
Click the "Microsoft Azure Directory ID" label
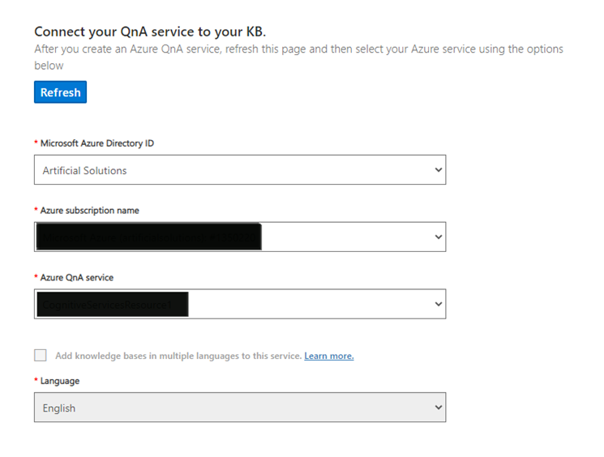coord(96,143)
